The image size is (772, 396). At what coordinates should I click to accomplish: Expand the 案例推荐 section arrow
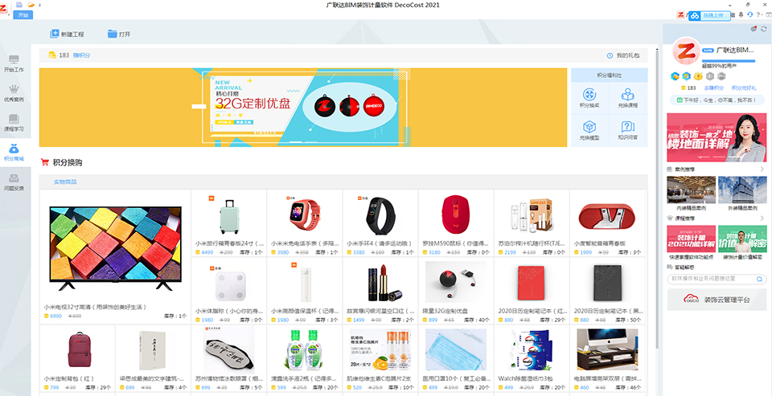pos(762,169)
